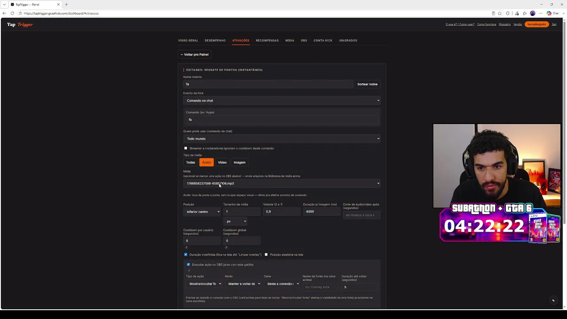Click the Sair logout link
The width and height of the screenshot is (567, 319).
coord(554,24)
